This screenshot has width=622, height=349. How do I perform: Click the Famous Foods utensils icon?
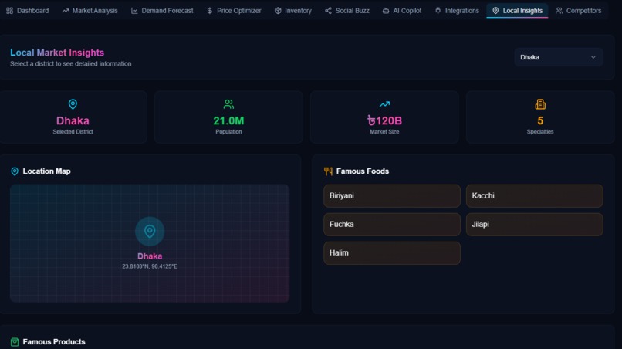[x=328, y=171]
